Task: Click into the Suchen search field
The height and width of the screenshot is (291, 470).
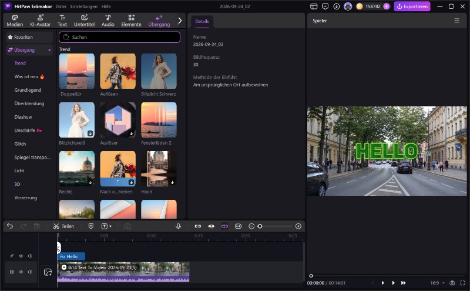Action: click(120, 37)
